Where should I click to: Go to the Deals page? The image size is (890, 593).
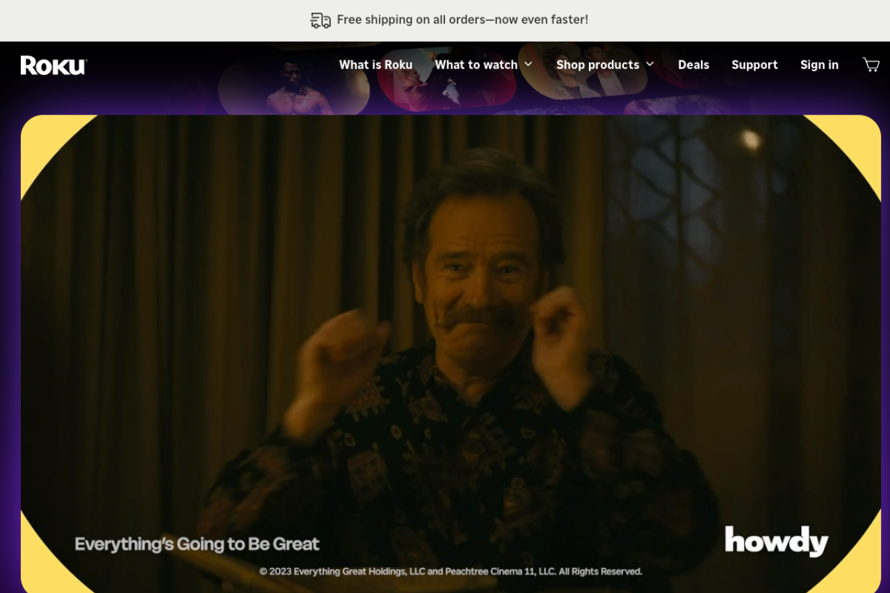pos(693,65)
